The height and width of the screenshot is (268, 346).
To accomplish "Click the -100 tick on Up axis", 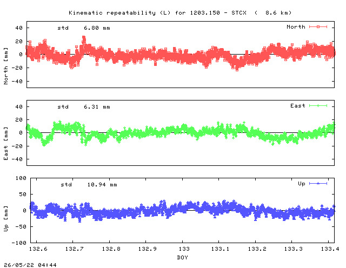I will click(19, 243).
